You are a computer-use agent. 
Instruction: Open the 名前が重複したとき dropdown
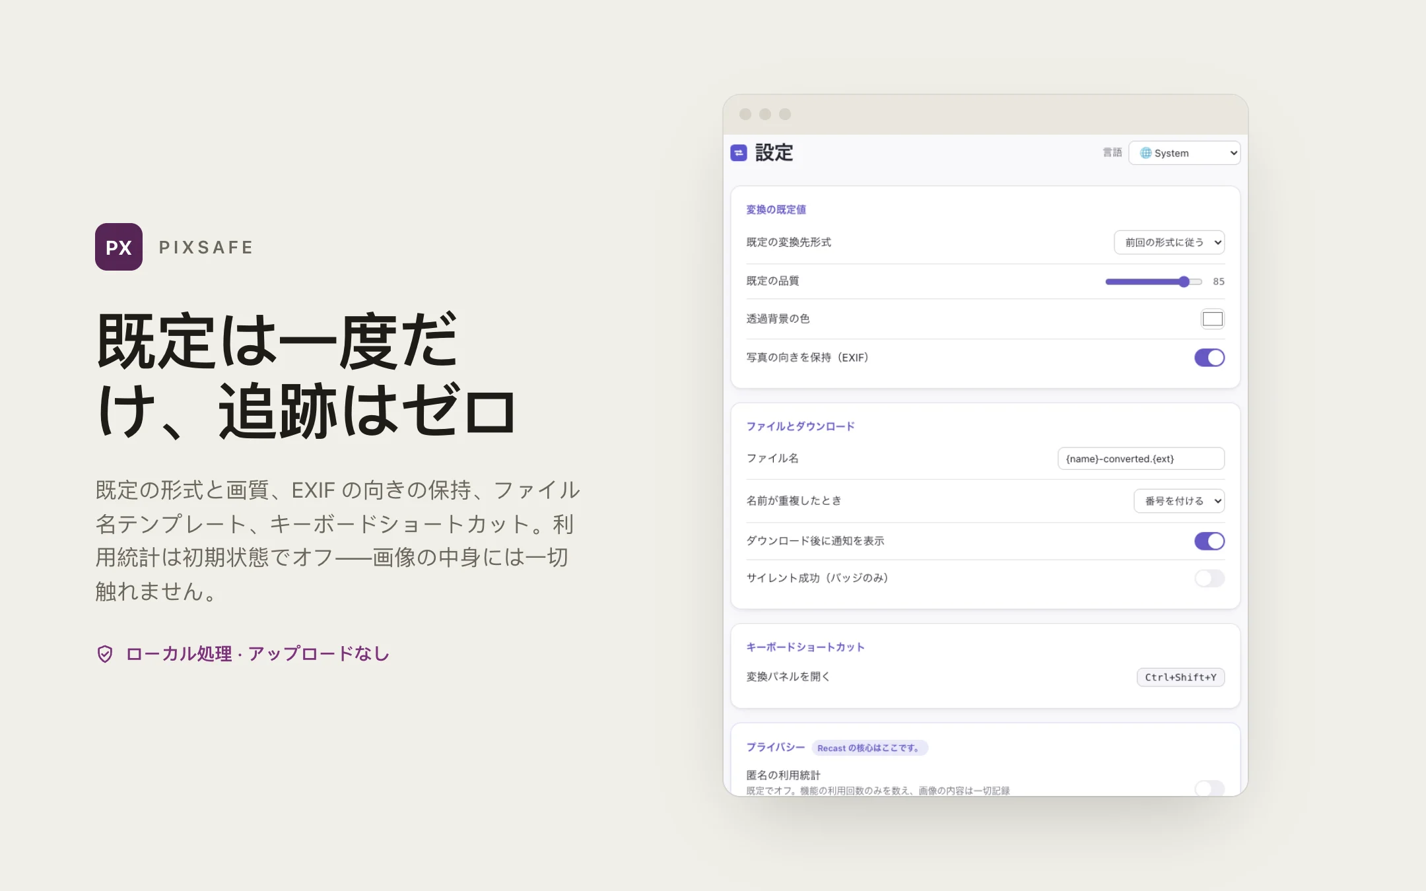(1179, 501)
